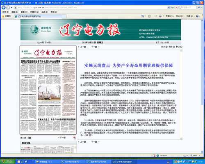Image resolution: width=205 pixels, height=164 pixels.
Task: Expand the address bar history dropdown
Action: click(x=169, y=7)
